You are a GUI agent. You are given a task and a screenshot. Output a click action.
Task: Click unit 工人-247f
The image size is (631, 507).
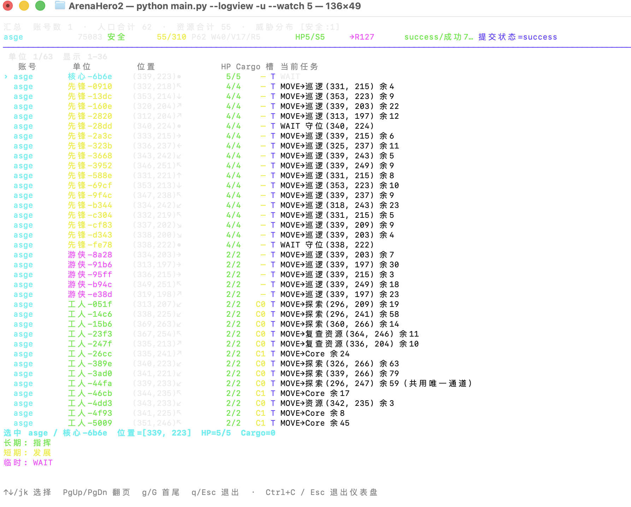coord(90,344)
